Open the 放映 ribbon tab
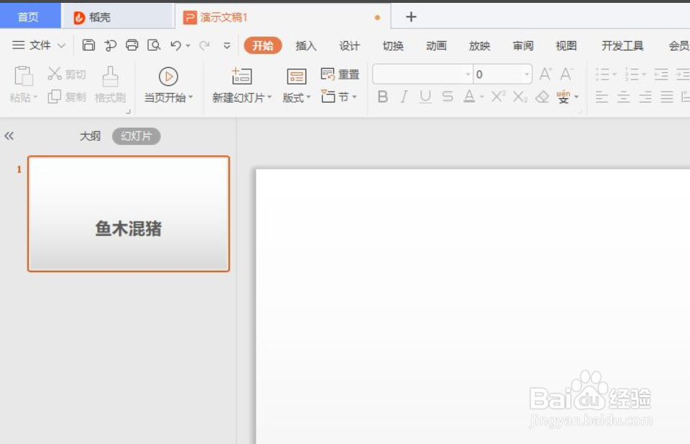The height and width of the screenshot is (444, 690). point(479,45)
